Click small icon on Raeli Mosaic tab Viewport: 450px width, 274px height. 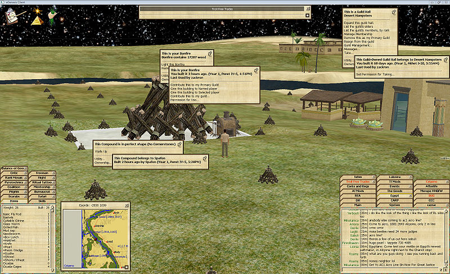pyautogui.click(x=25, y=178)
